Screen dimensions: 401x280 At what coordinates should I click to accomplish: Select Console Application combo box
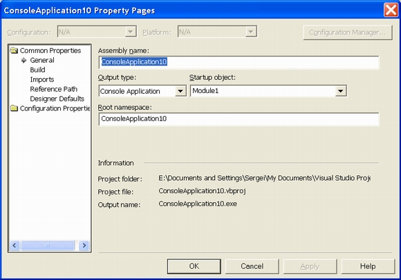tap(142, 91)
